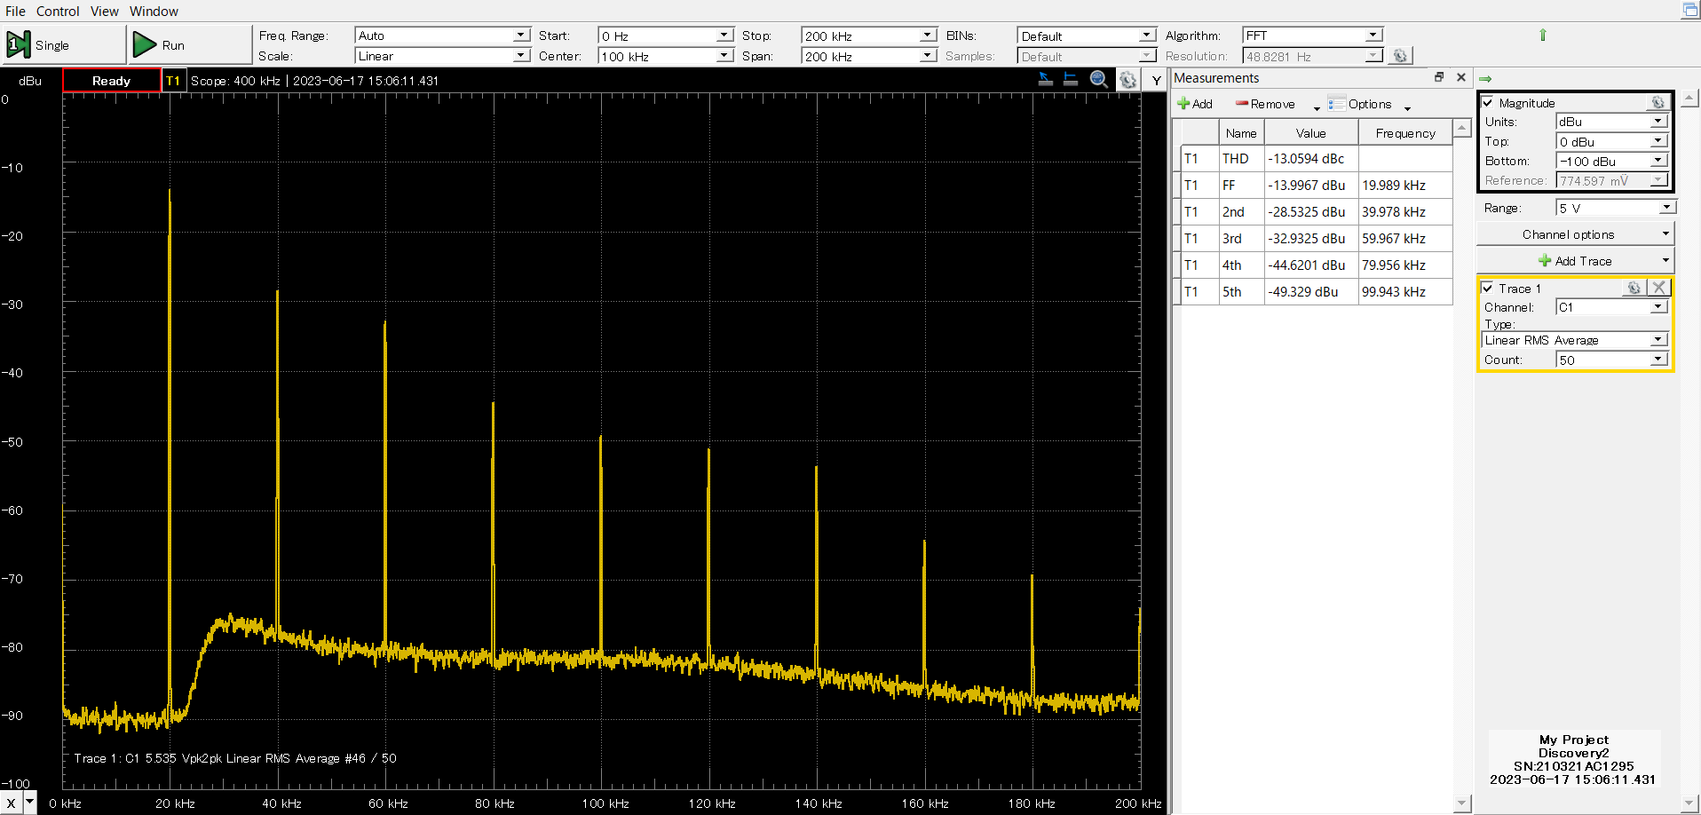The image size is (1701, 815).
Task: Undock the Measurements panel
Action: [1439, 77]
